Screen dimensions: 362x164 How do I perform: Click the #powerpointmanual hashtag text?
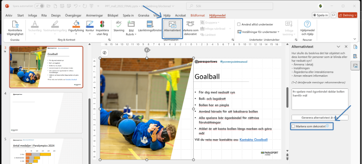click(x=233, y=62)
